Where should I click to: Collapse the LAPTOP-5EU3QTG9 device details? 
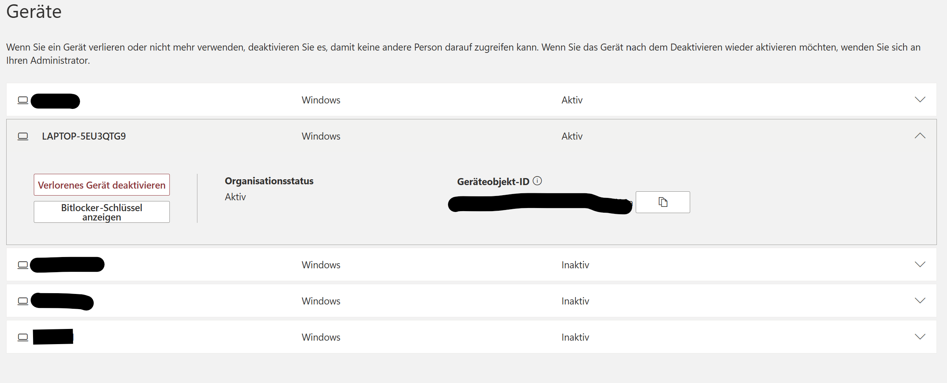pyautogui.click(x=920, y=136)
